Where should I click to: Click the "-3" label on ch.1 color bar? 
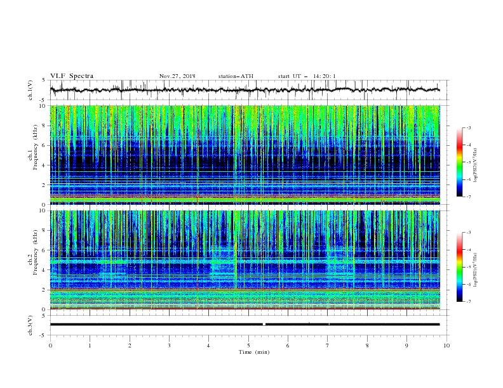pyautogui.click(x=468, y=128)
